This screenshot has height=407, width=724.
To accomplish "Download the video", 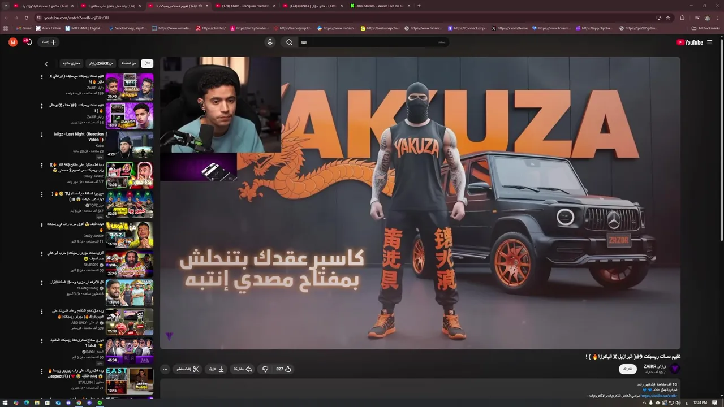I will tap(217, 369).
